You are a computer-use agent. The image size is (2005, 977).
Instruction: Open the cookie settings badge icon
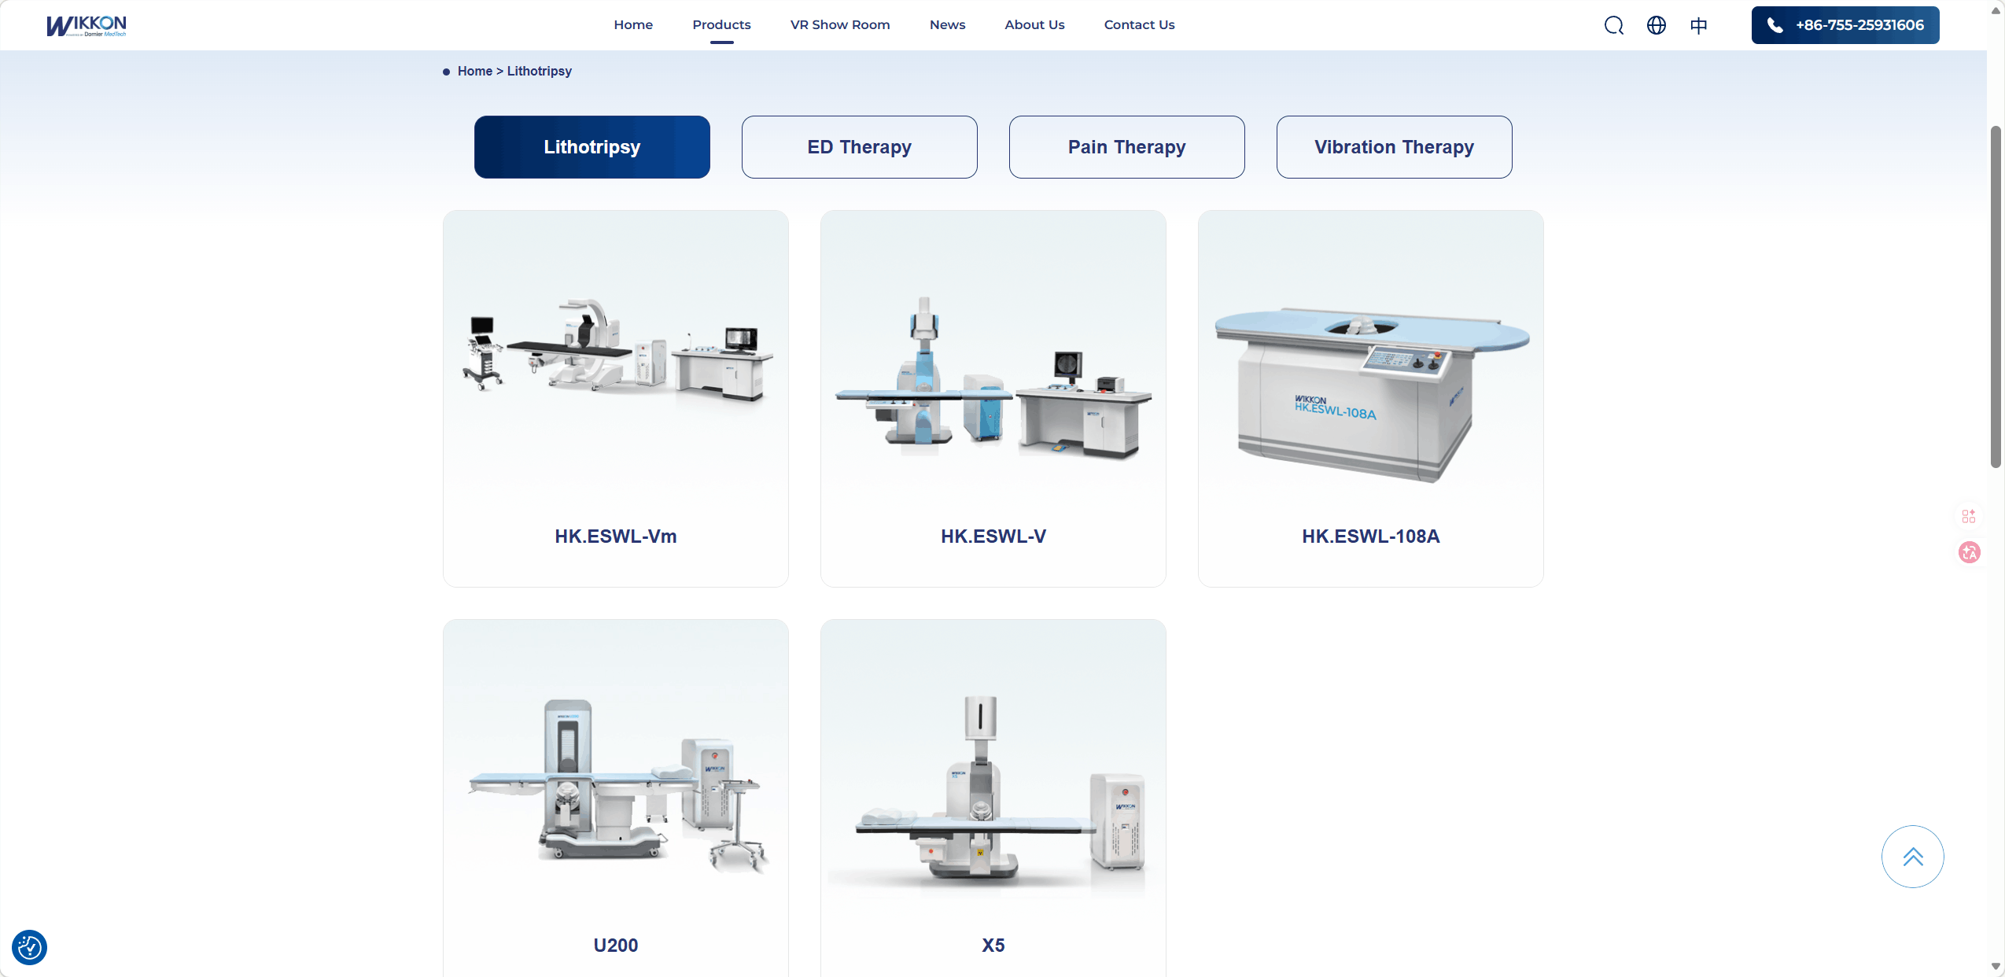click(x=30, y=947)
